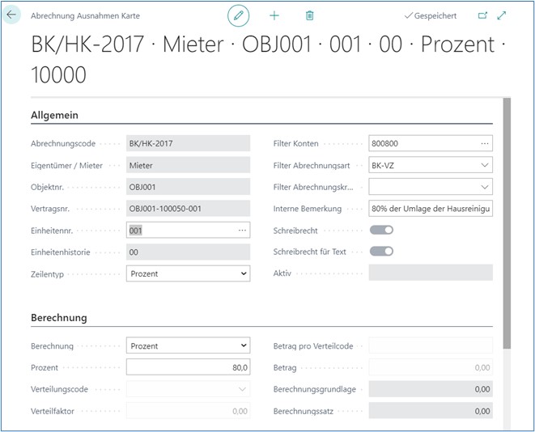
Task: Click the Einheitenhistorie value 00
Action: [x=188, y=252]
